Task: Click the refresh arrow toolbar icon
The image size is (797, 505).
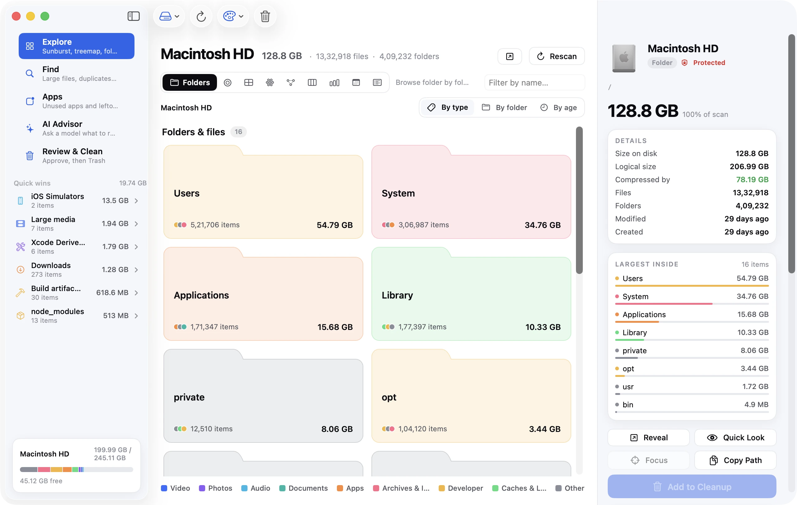Action: point(201,16)
